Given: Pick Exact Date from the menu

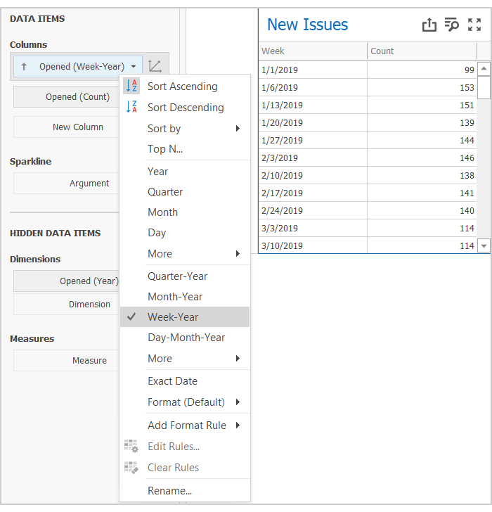Looking at the screenshot, I should tap(172, 381).
